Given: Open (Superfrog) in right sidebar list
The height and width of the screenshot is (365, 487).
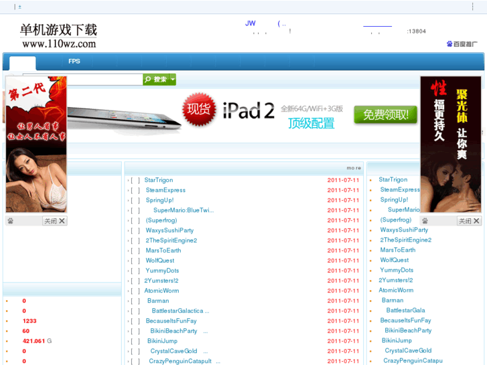Looking at the screenshot, I should click(396, 220).
